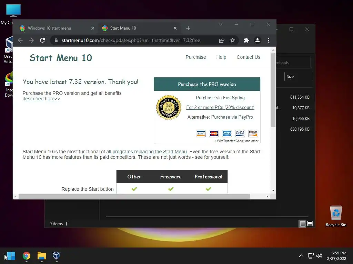Switch Explorer to large icons view
The image size is (353, 264).
(310, 223)
